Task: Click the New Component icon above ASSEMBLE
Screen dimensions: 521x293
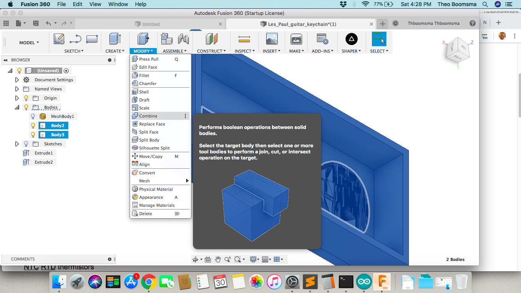Action: [x=167, y=39]
